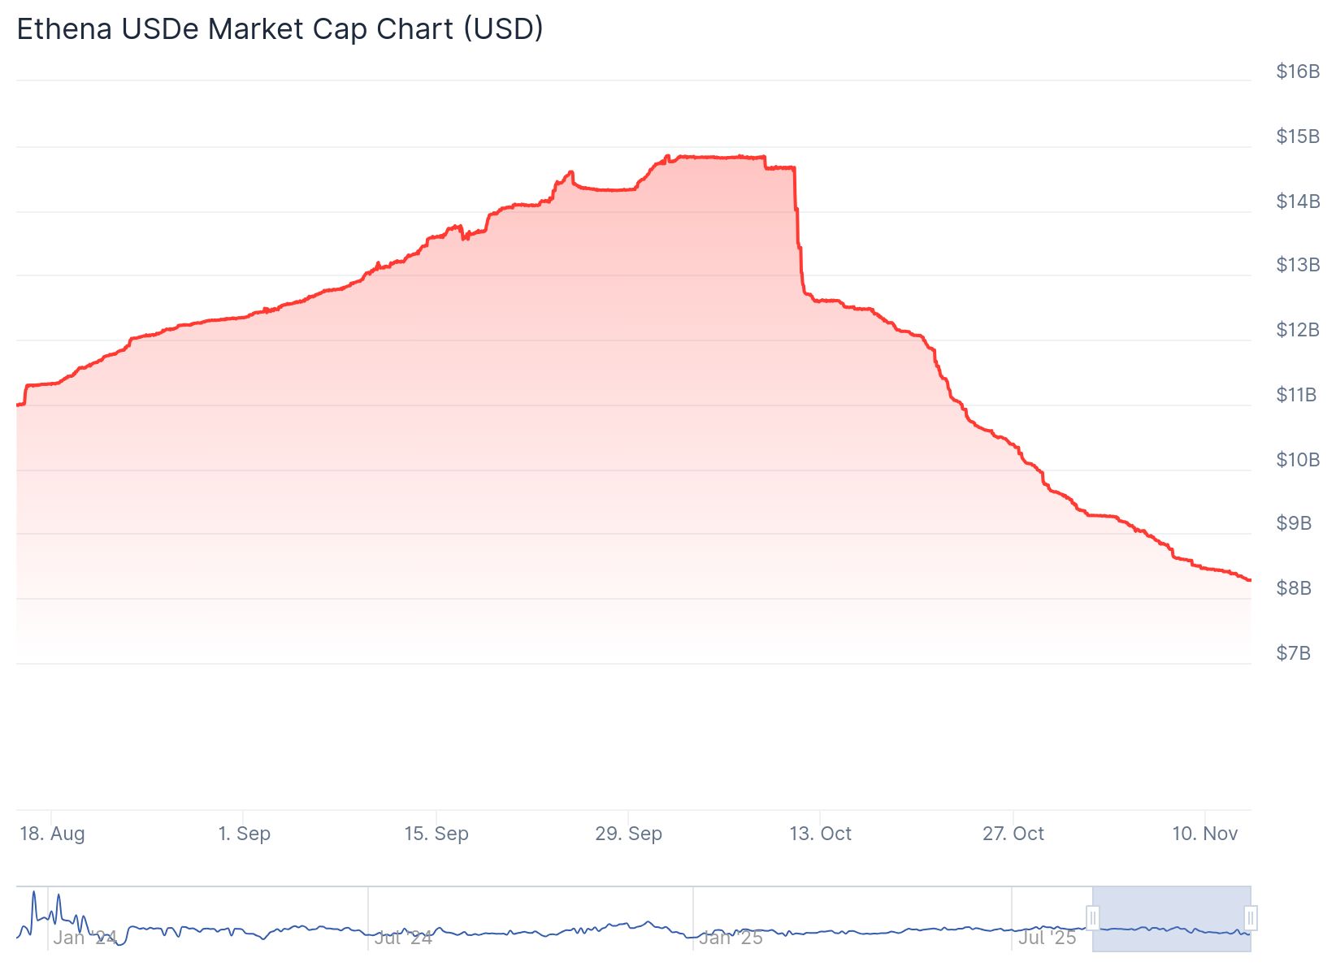Image resolution: width=1336 pixels, height=975 pixels.
Task: Click the Jul '24 label in navigator
Action: click(x=403, y=938)
